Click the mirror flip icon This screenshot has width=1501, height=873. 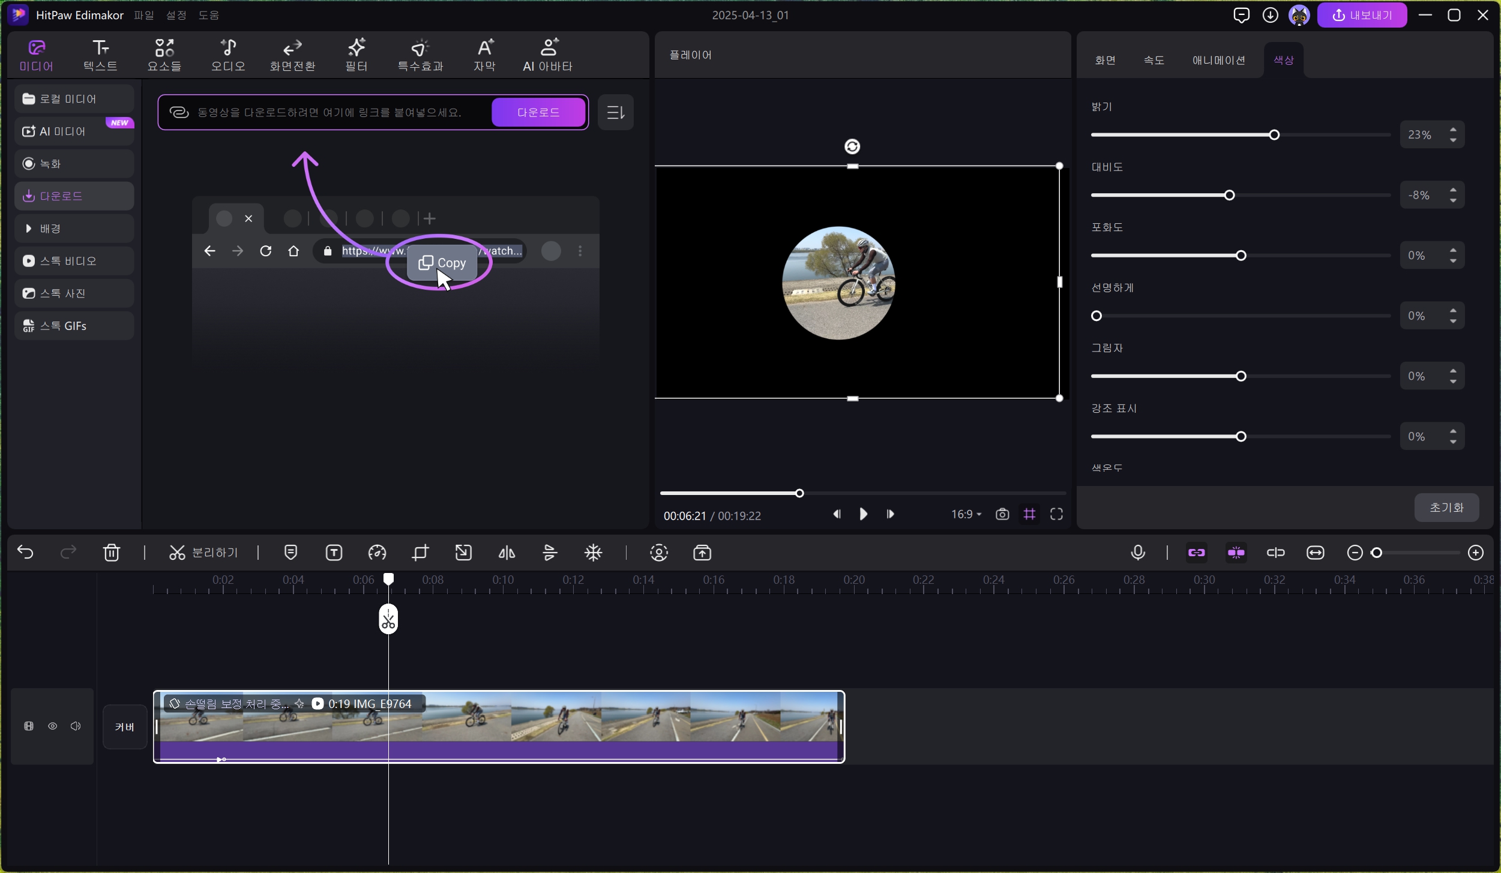[507, 553]
